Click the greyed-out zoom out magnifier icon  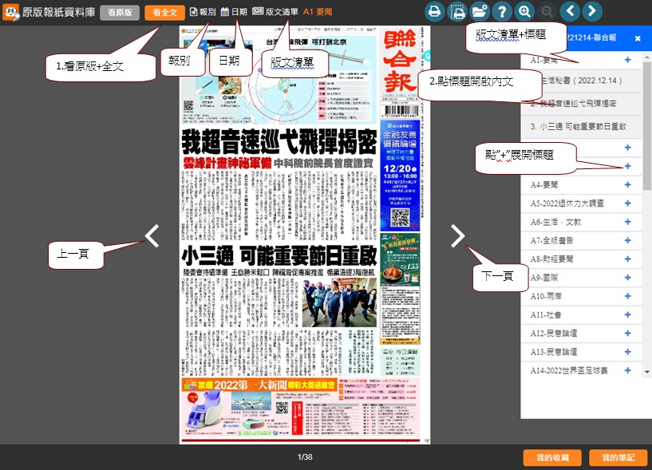coord(547,11)
